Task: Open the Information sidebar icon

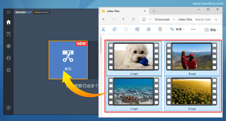Action: (x=8, y=58)
